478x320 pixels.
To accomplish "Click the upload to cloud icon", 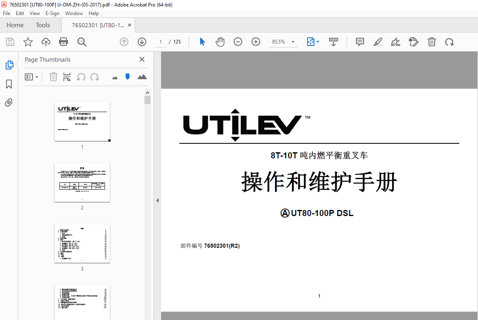I will point(46,42).
